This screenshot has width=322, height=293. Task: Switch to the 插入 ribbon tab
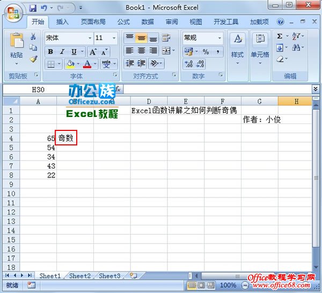click(63, 22)
